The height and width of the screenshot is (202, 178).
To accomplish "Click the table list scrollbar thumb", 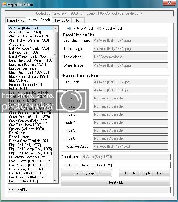I will coord(55,55).
